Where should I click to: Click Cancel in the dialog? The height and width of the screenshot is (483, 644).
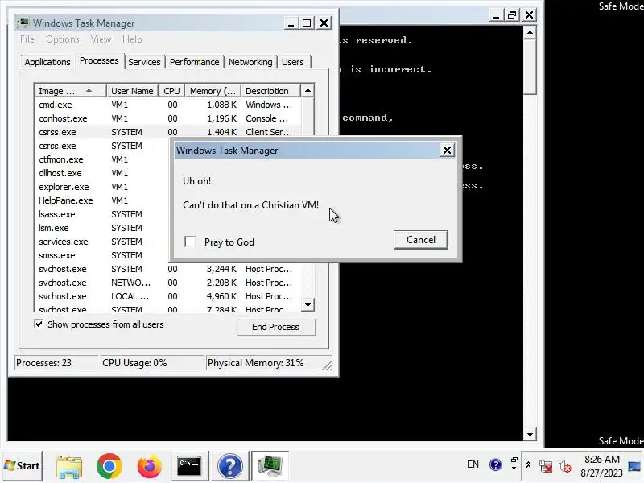(x=420, y=240)
